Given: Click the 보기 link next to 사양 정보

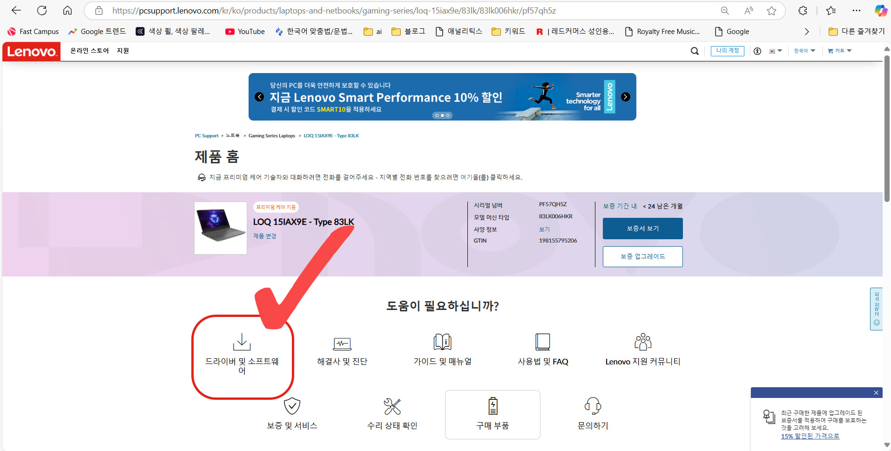Looking at the screenshot, I should pos(544,229).
